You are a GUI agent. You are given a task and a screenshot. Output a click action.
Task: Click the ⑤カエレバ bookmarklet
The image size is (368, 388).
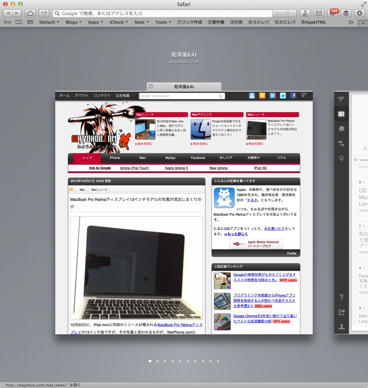pos(285,22)
